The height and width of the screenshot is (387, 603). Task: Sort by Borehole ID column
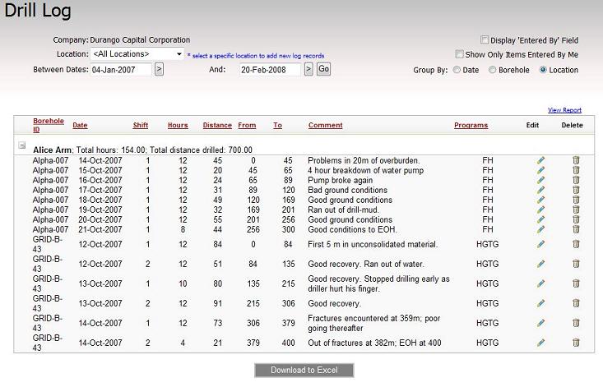(x=48, y=125)
